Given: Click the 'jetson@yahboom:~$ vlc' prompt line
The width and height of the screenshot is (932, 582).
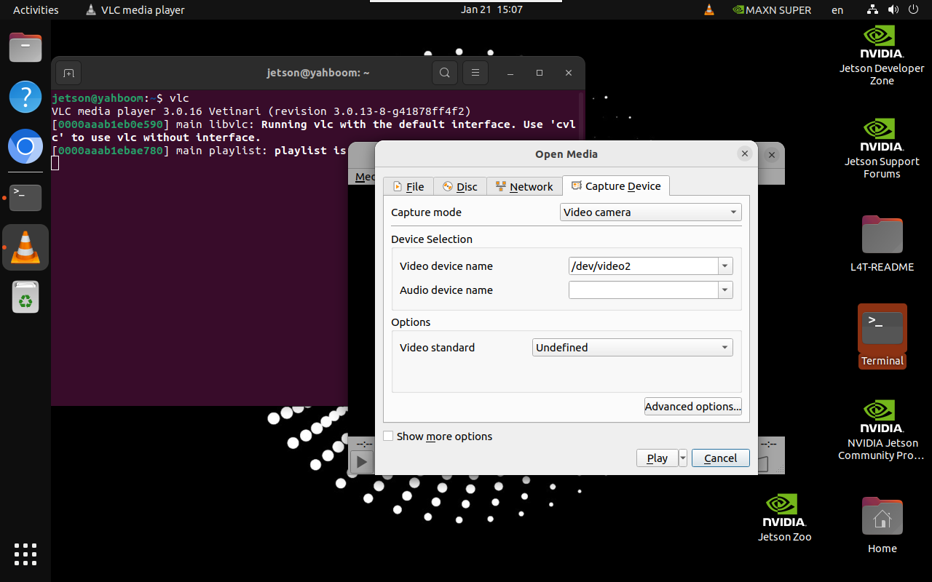Looking at the screenshot, I should (x=120, y=98).
